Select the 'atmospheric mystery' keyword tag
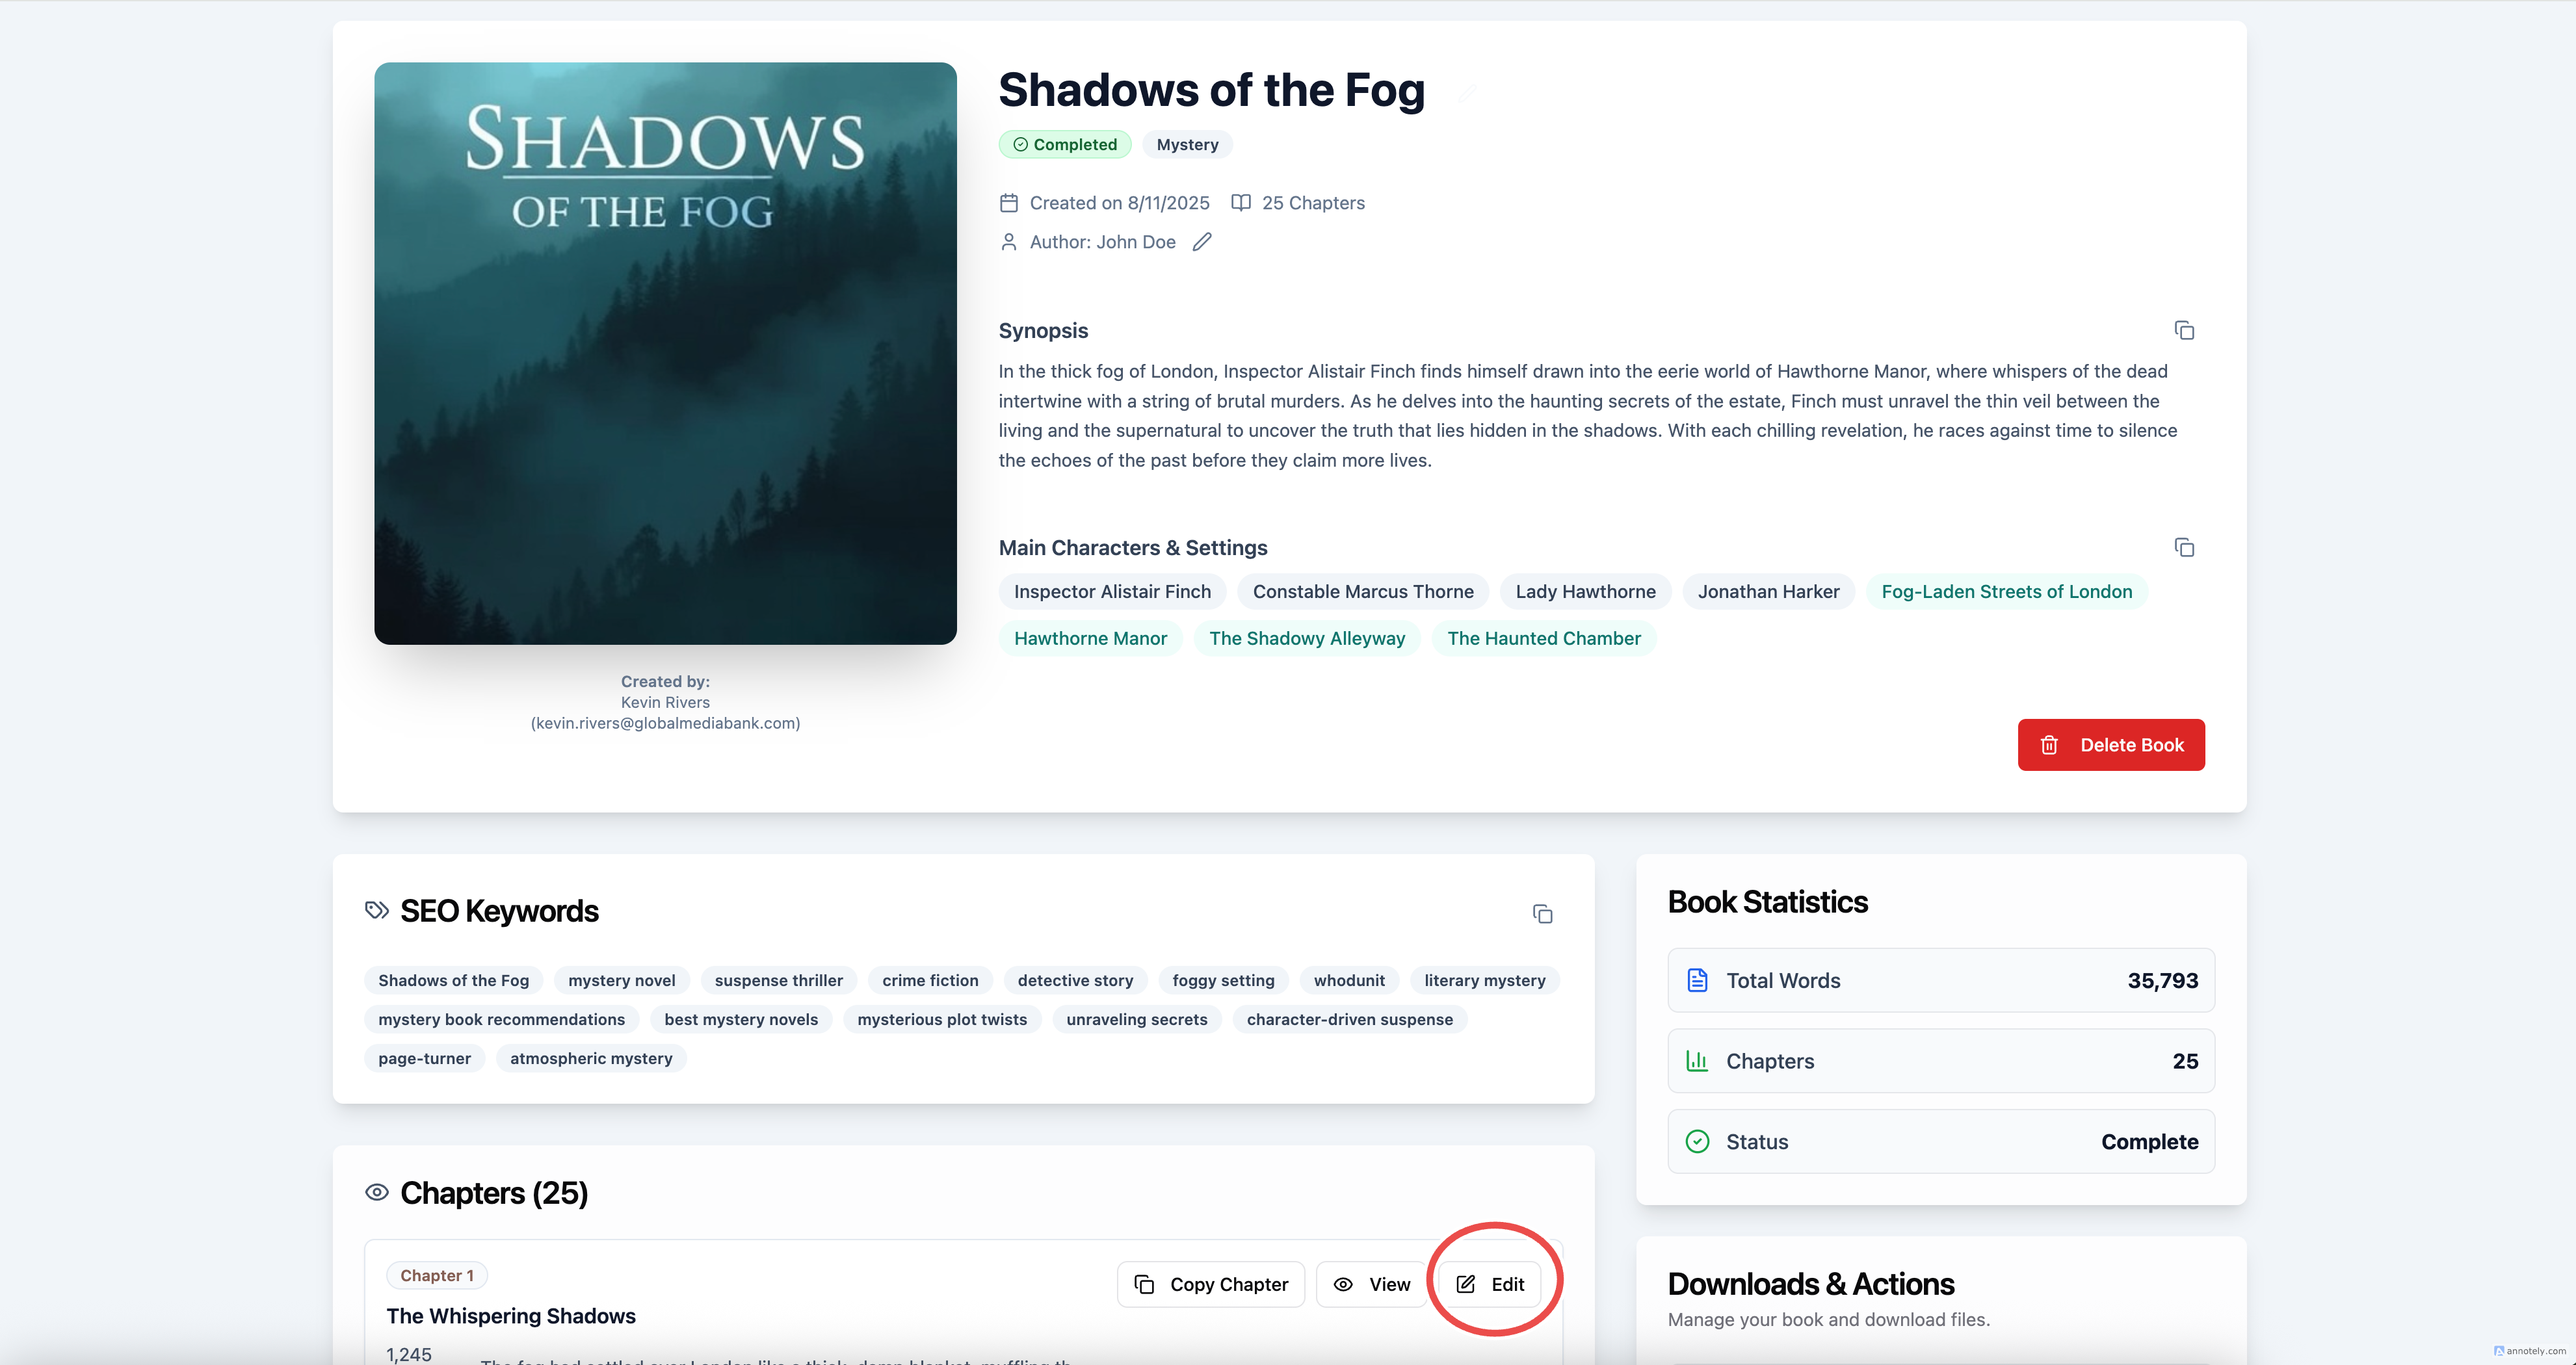The height and width of the screenshot is (1365, 2576). [x=591, y=1058]
